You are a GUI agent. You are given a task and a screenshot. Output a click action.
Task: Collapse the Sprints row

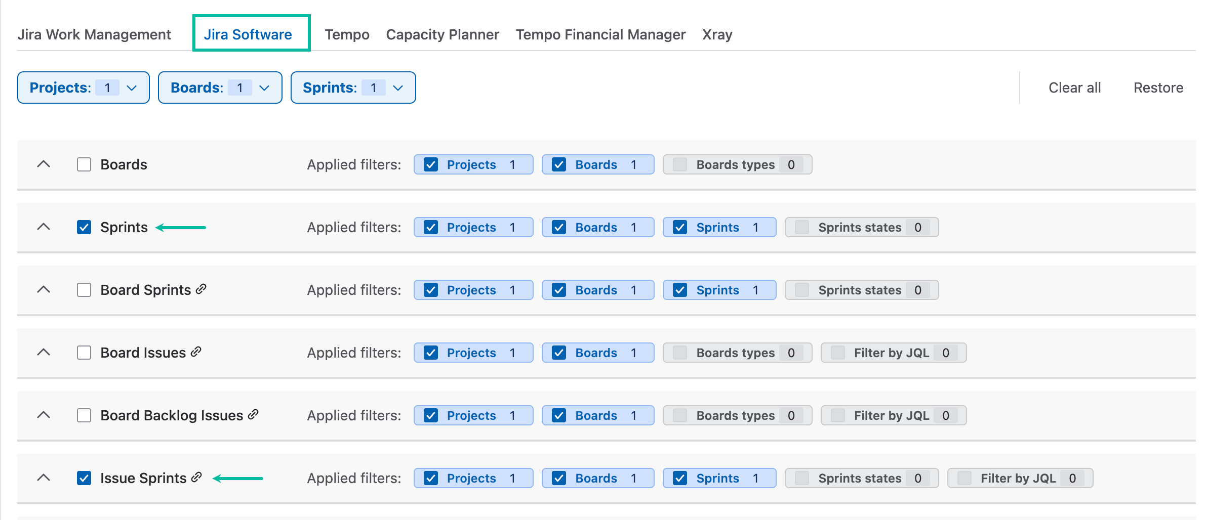[44, 227]
